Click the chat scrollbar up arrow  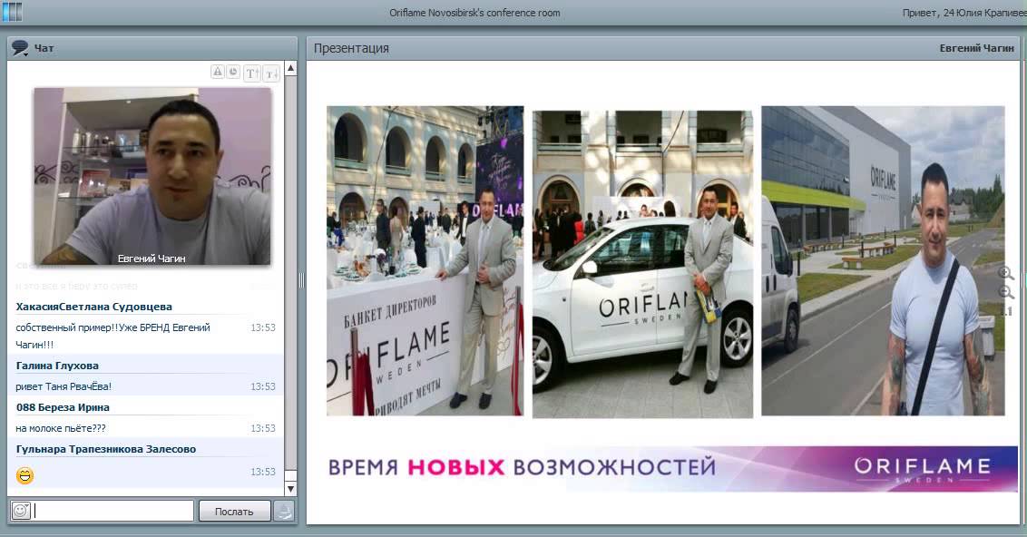click(291, 68)
